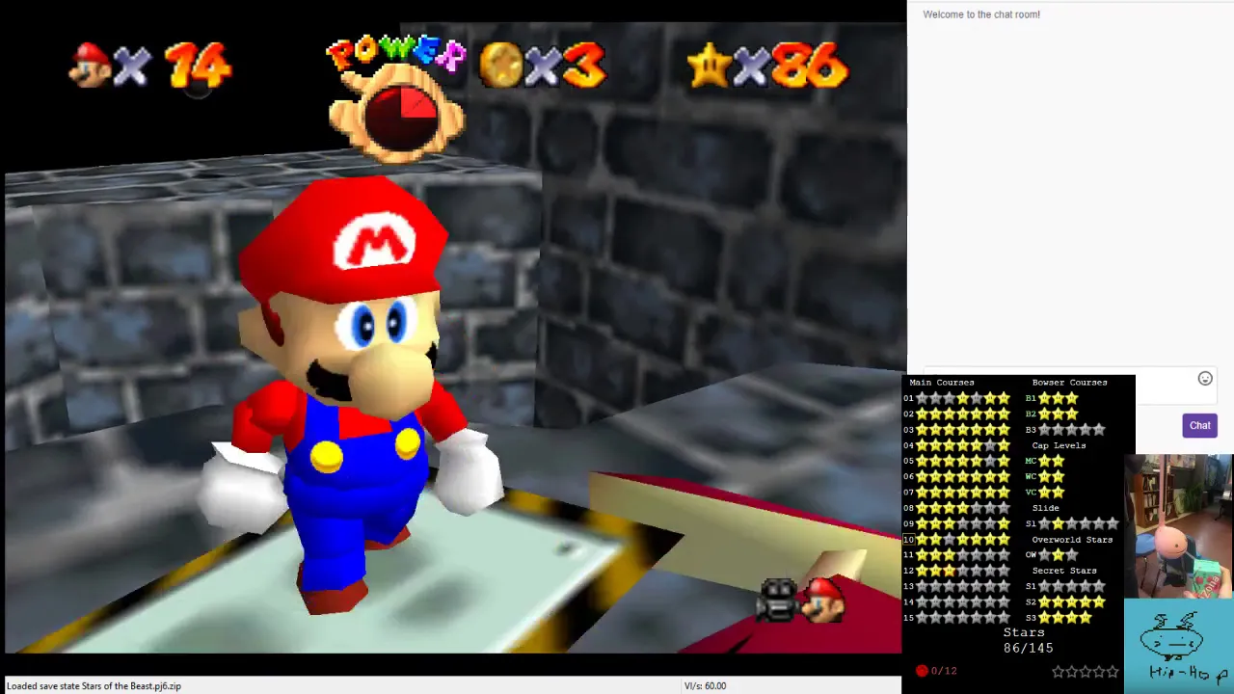Toggle fifth star of Main Course 08
Image resolution: width=1234 pixels, height=694 pixels.
(x=976, y=508)
